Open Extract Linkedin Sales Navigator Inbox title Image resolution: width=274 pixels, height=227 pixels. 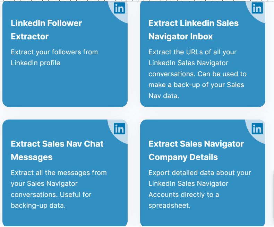coord(194,30)
